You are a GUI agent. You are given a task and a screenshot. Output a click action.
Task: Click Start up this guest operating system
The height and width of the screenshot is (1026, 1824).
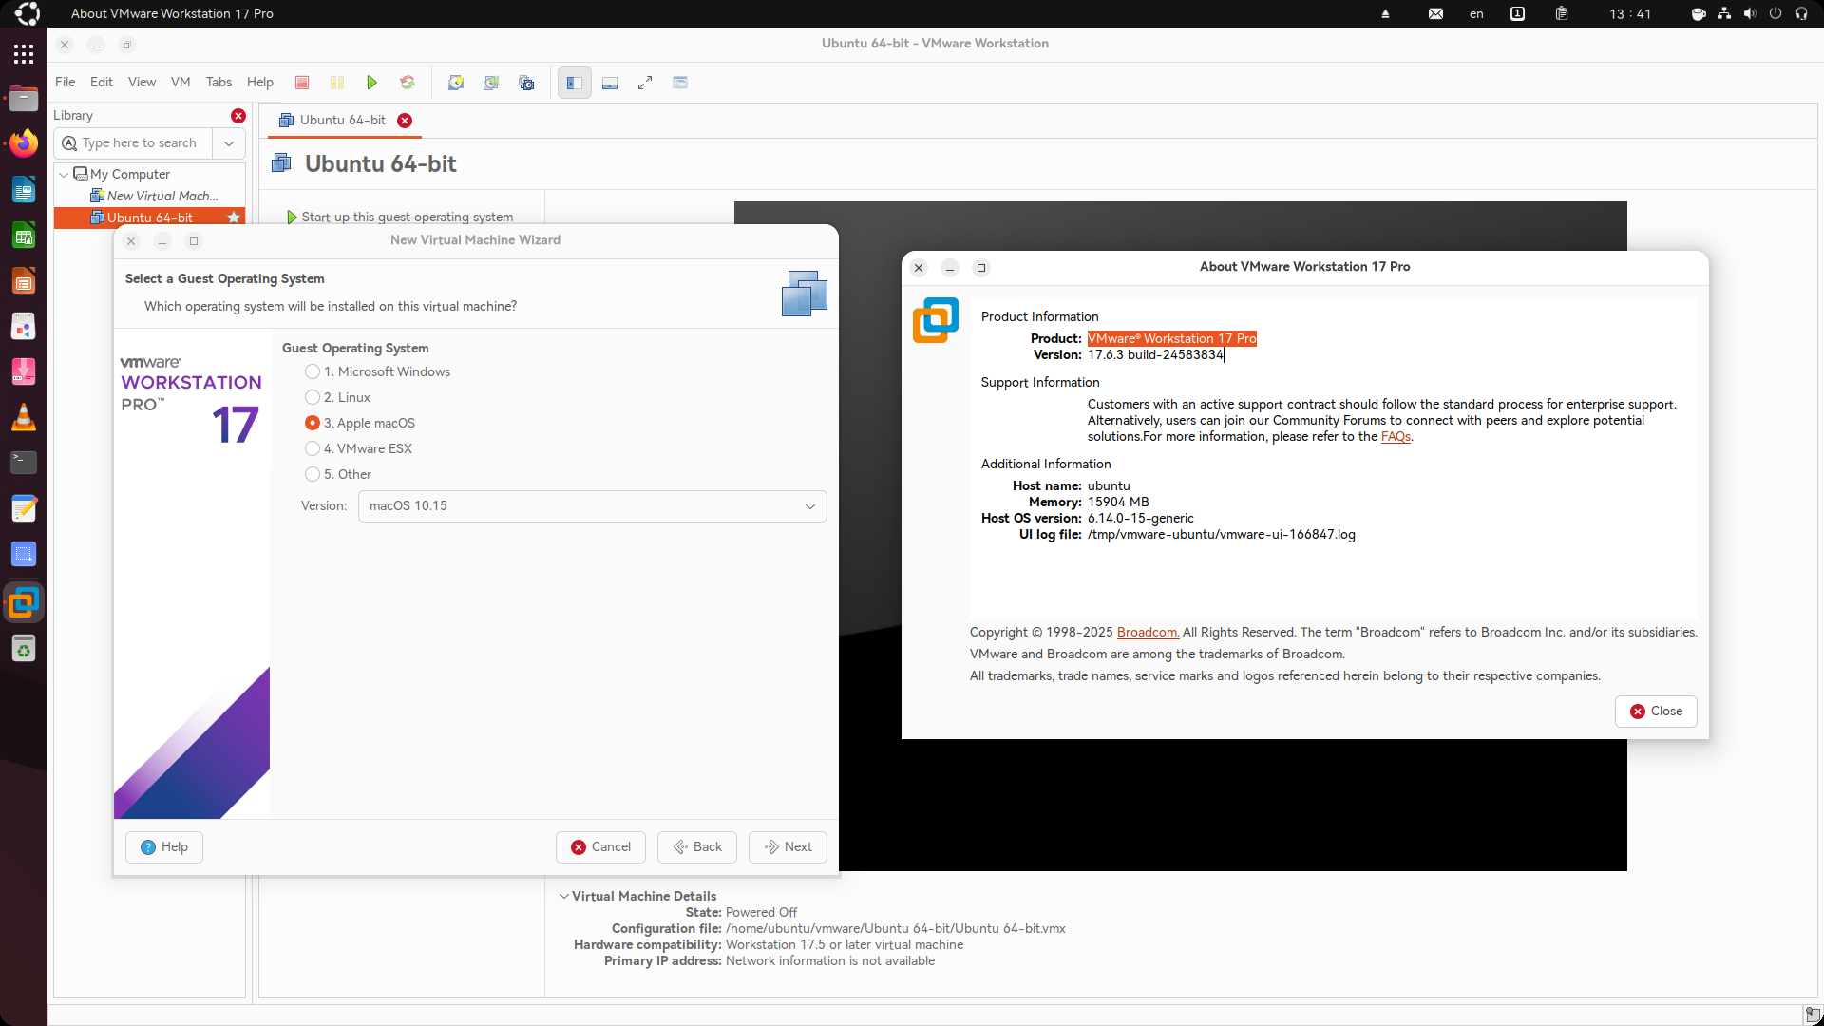pos(400,218)
